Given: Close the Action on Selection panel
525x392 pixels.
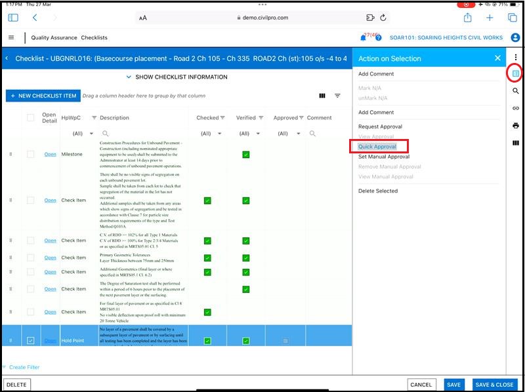Looking at the screenshot, I should [x=497, y=58].
